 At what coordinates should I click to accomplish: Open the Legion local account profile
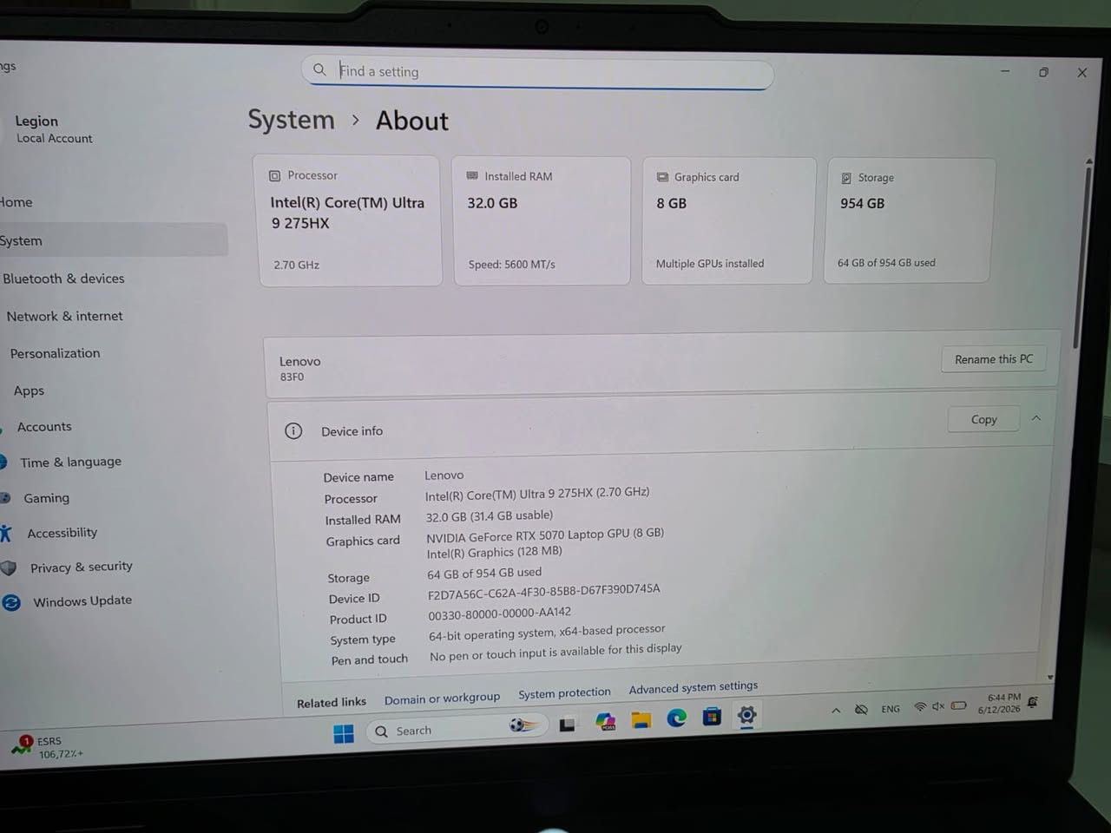coord(53,128)
